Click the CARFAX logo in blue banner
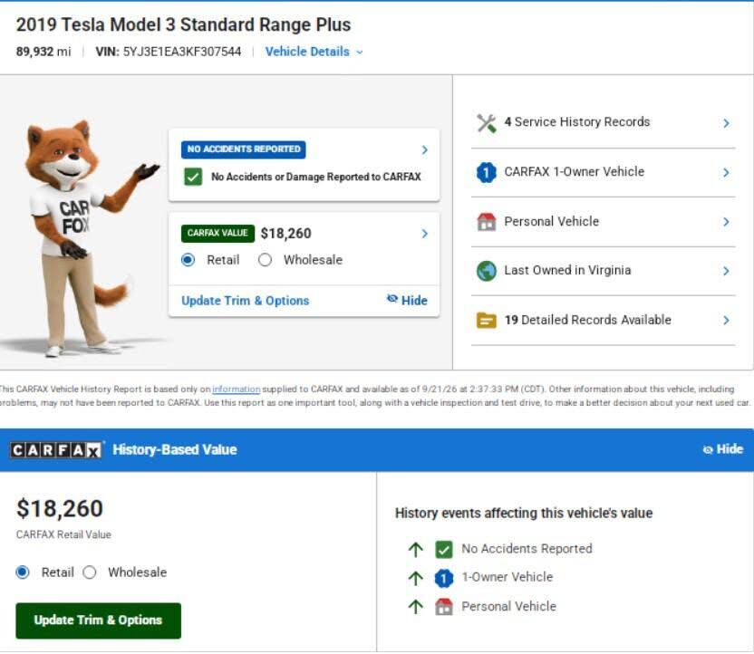 [56, 450]
